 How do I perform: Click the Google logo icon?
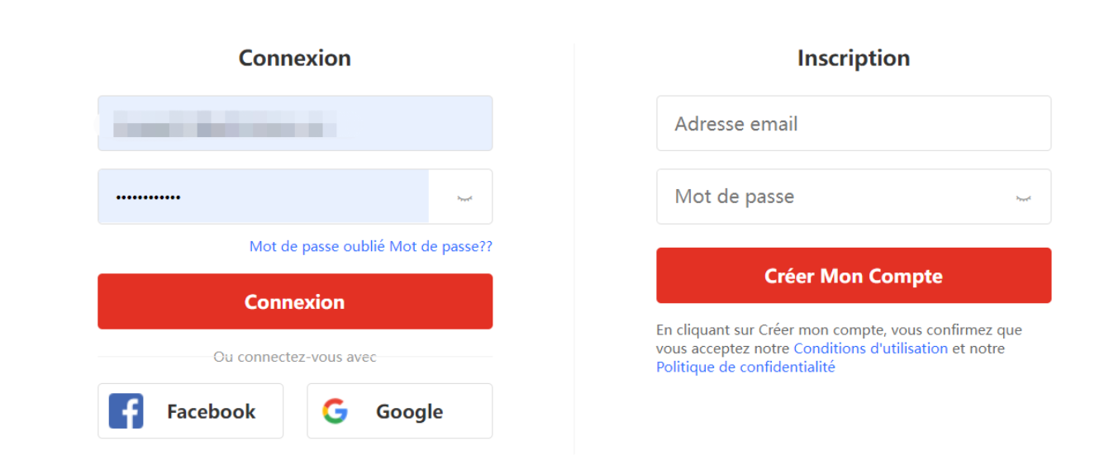[335, 411]
